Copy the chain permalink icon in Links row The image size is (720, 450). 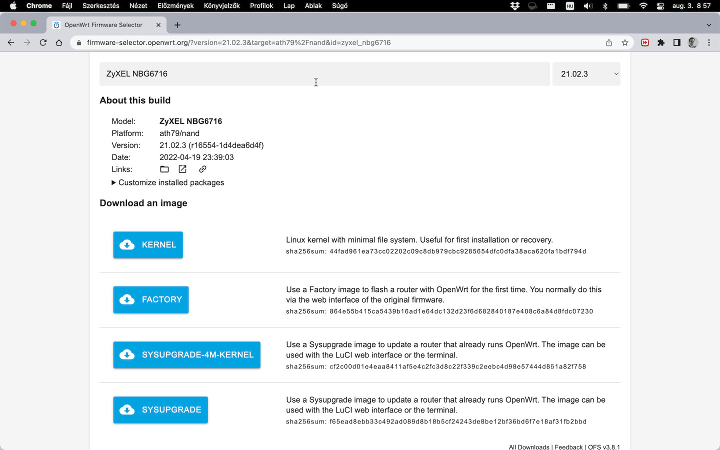[202, 169]
